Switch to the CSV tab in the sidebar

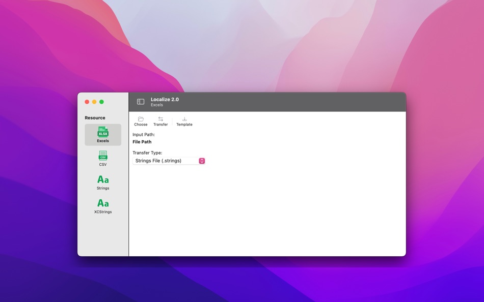click(x=102, y=157)
